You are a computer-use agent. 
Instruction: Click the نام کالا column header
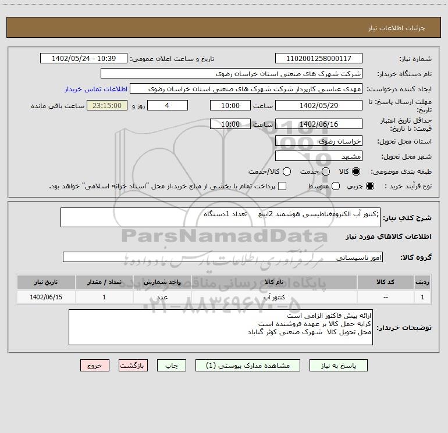click(274, 282)
